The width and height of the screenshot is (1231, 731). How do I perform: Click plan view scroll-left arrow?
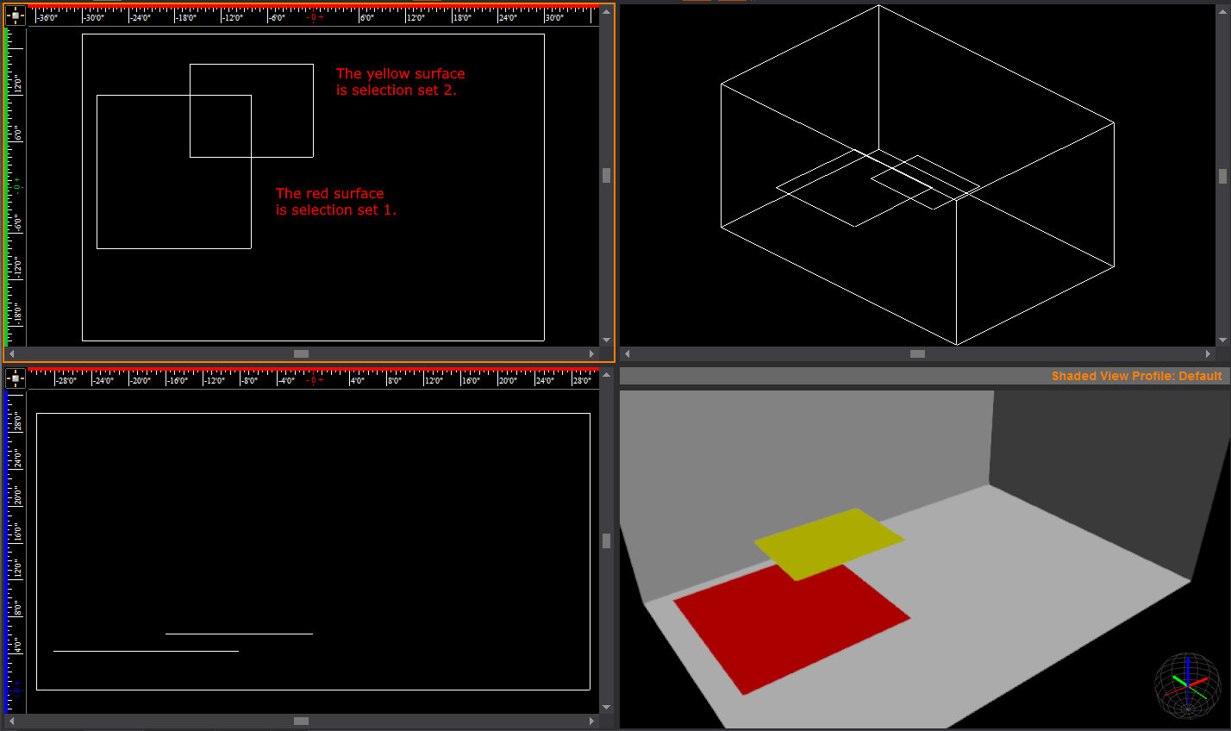[11, 354]
